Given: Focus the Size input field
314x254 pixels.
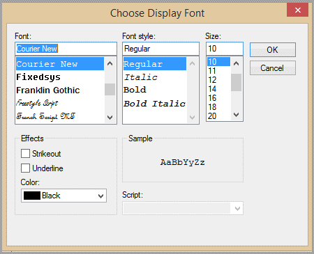Looking at the screenshot, I should [225, 49].
